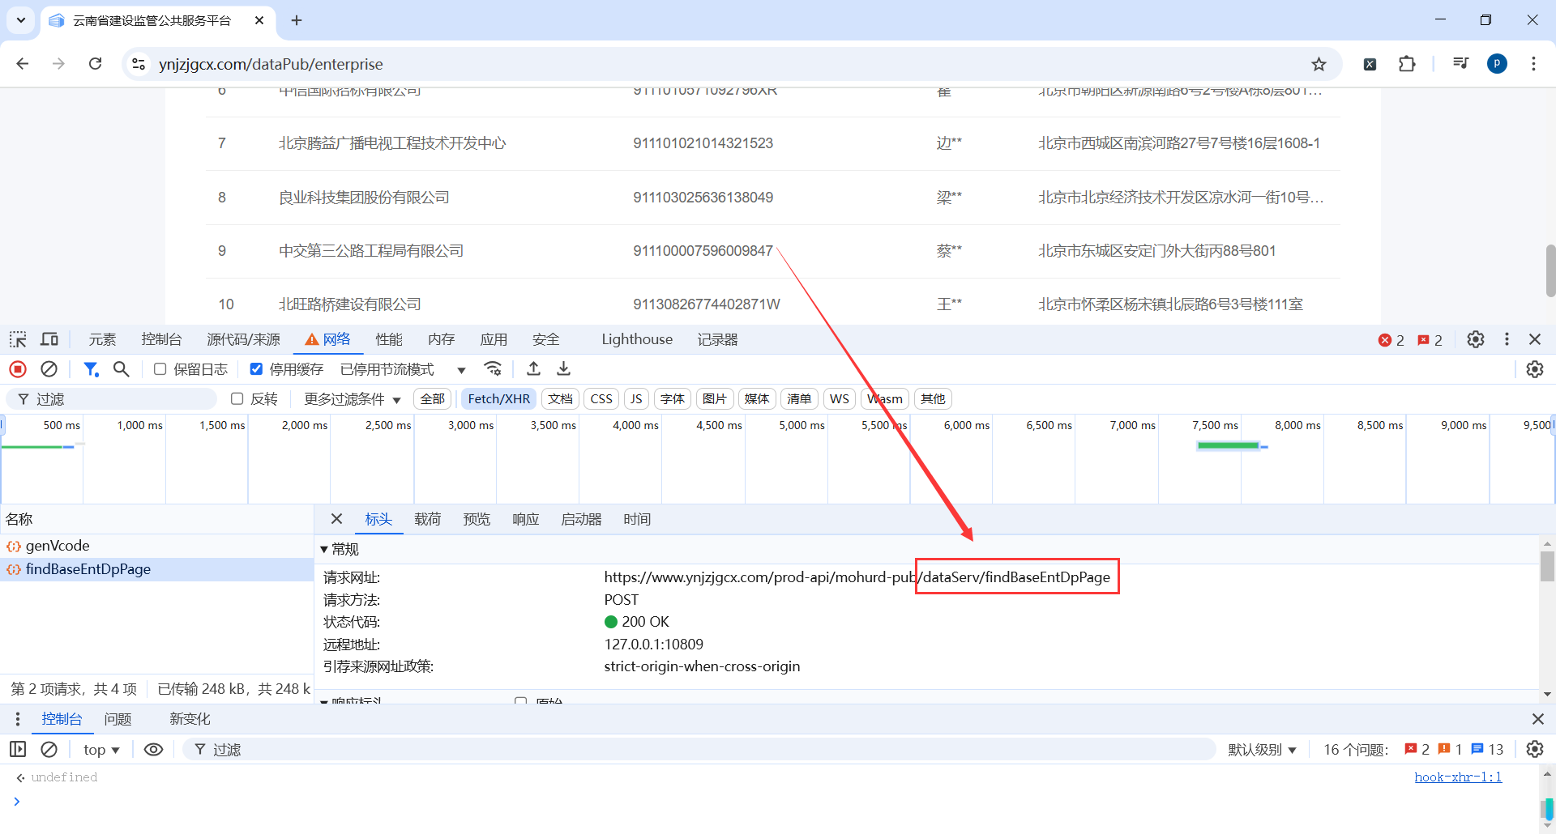Screen dimensions: 1556x834
Task: Switch to the Sources panel tab
Action: [x=243, y=339]
